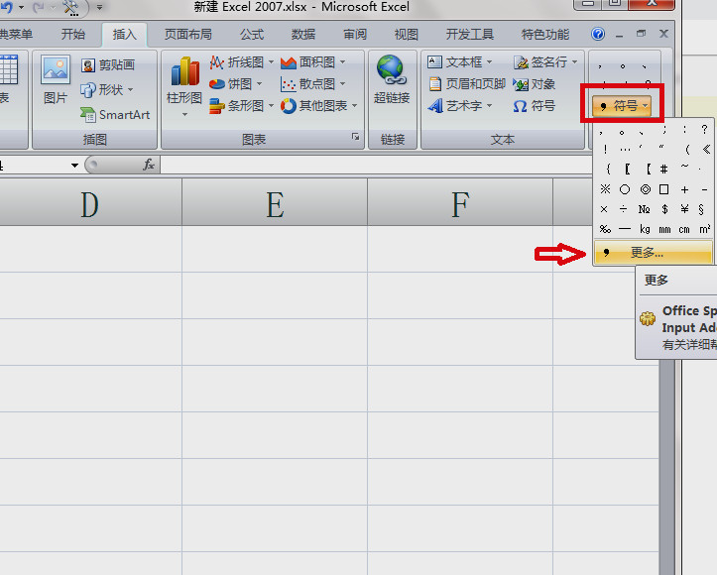Switch to the 特色功能 tab
The width and height of the screenshot is (717, 575).
pos(545,35)
